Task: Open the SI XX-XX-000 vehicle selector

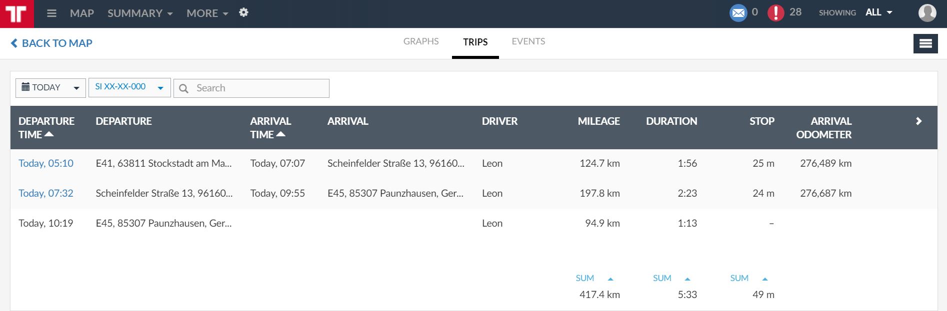Action: (x=129, y=87)
